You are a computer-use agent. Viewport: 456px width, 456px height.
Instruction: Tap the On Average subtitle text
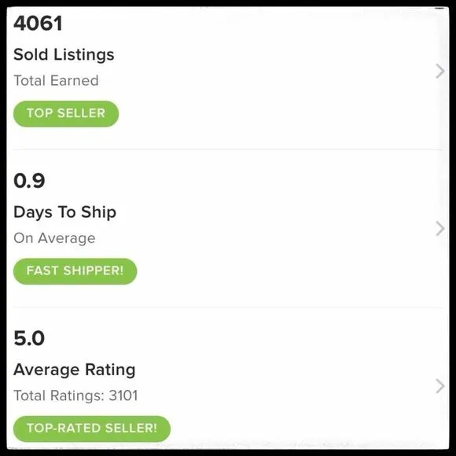[x=54, y=238]
